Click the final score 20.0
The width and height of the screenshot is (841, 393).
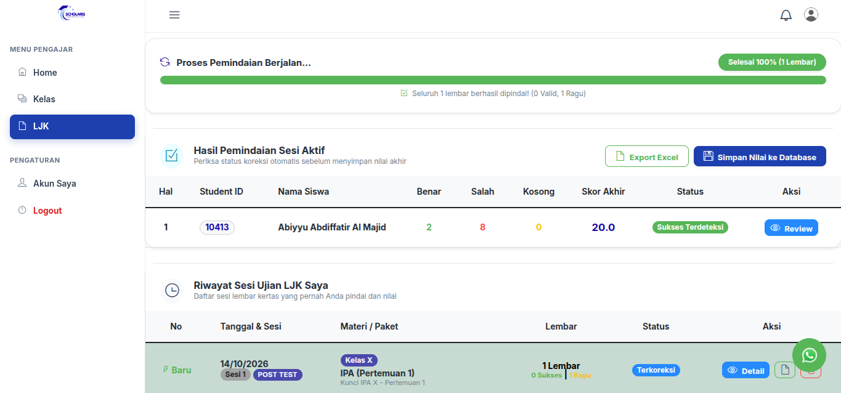[x=603, y=227]
